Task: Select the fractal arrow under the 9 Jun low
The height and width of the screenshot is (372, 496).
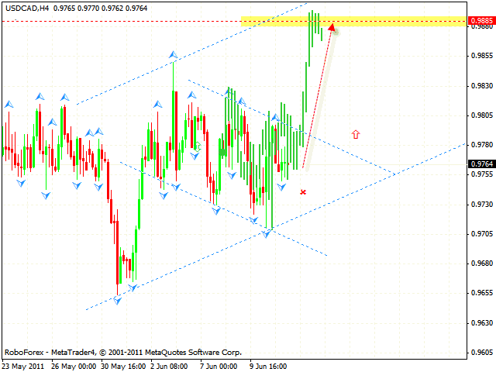Action: coord(268,232)
